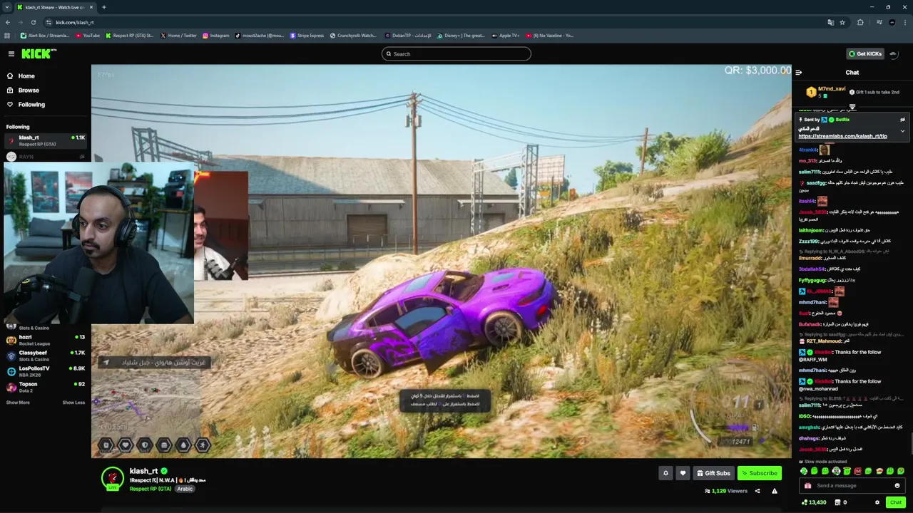The width and height of the screenshot is (913, 513).
Task: Open KICKs balance 13,430
Action: pyautogui.click(x=814, y=502)
